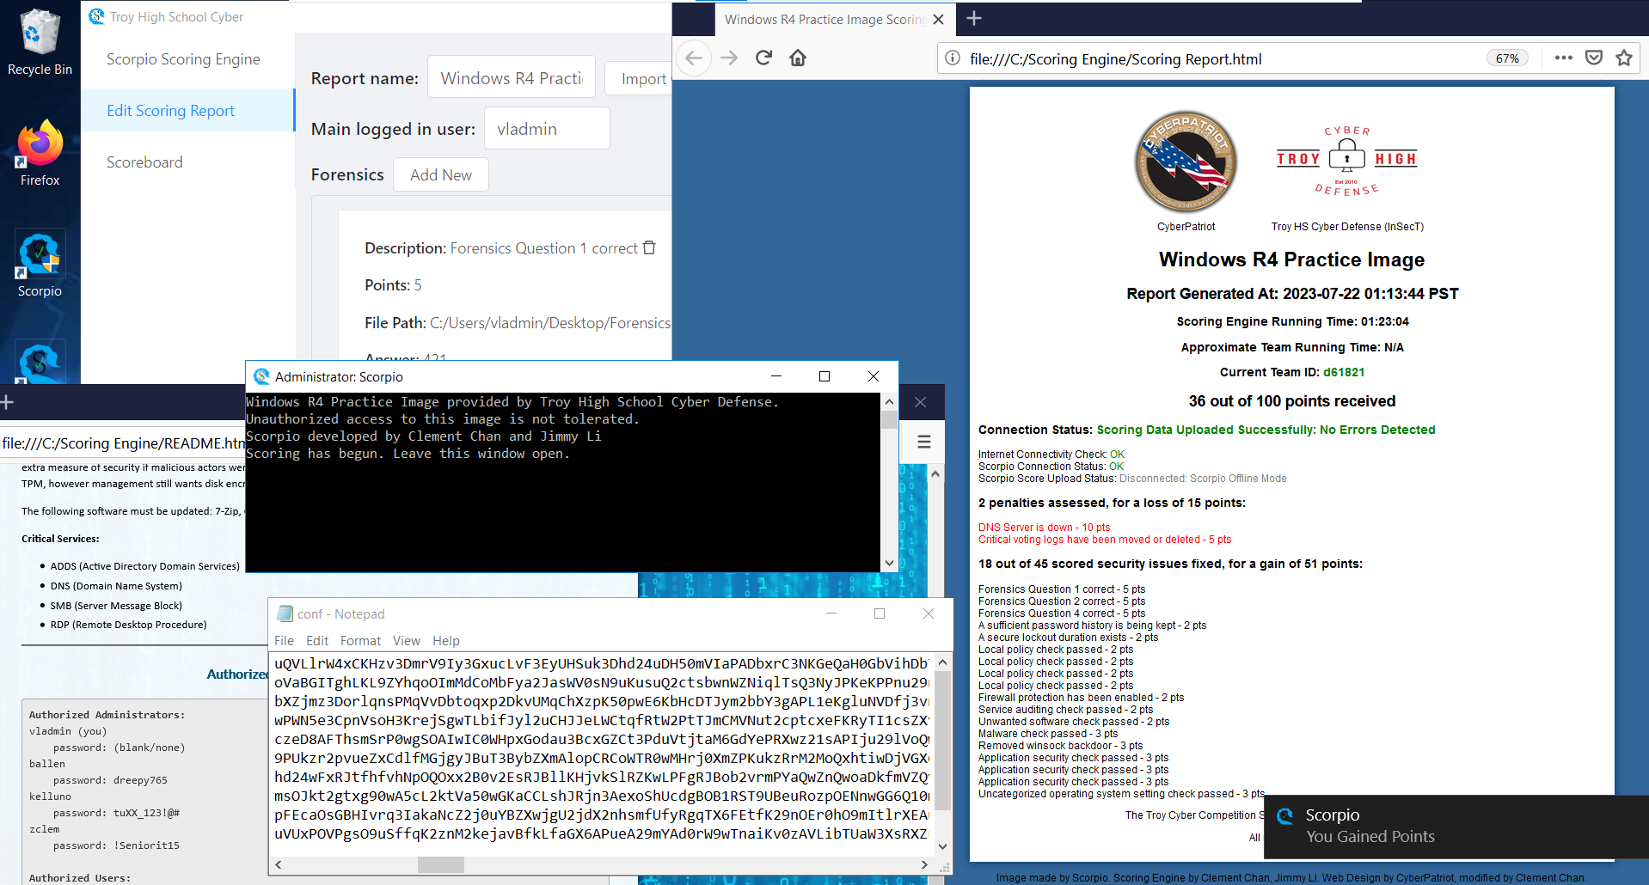This screenshot has height=885, width=1649.
Task: Click Scoring Data Uploaded Successfully status text
Action: (1266, 430)
